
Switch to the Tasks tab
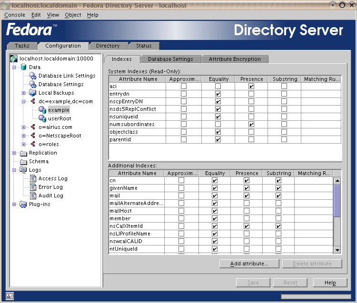point(22,46)
